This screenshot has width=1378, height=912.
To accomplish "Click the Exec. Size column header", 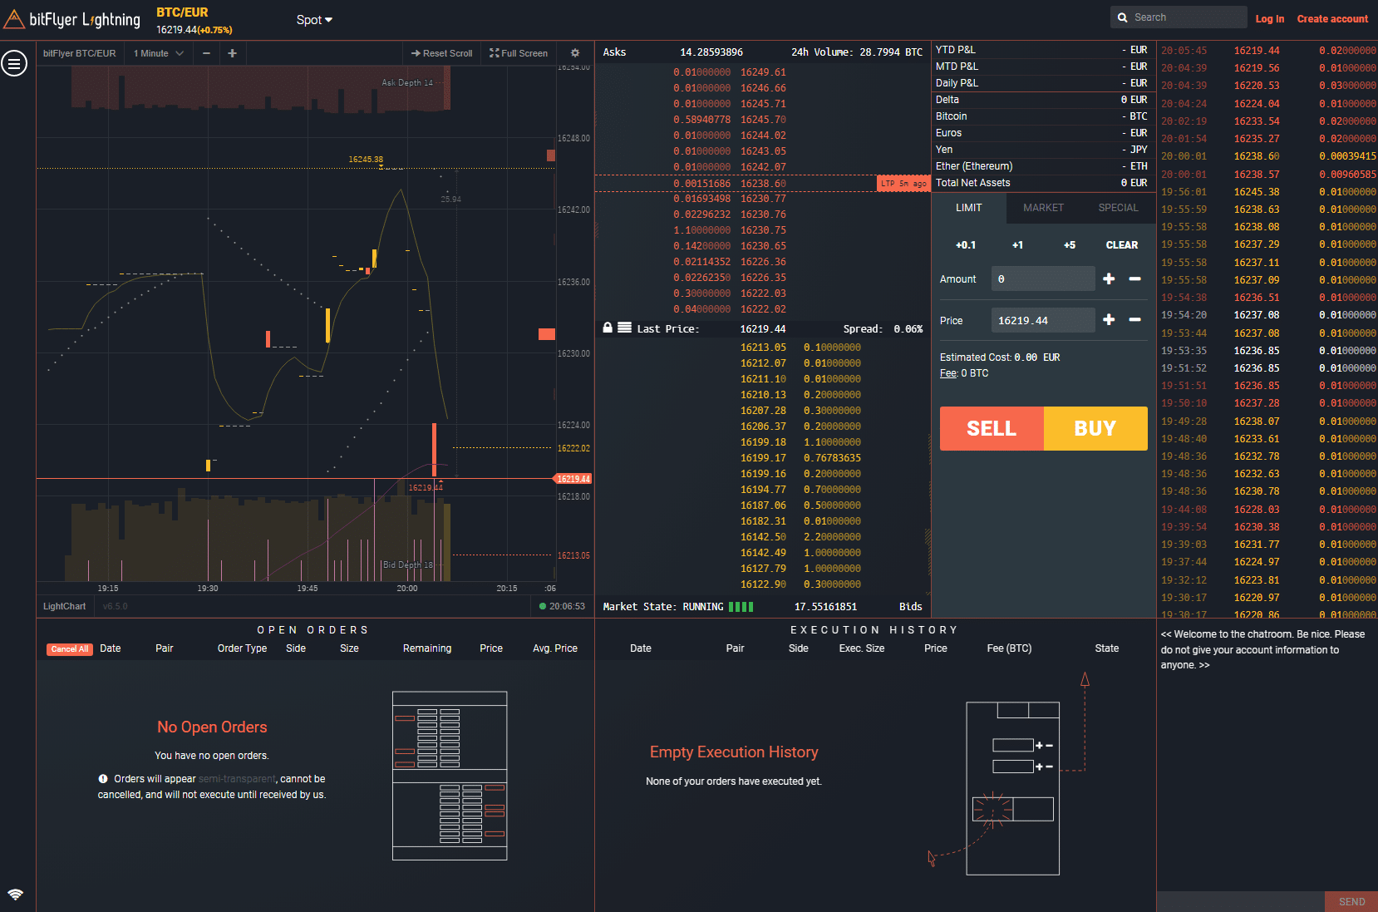I will pos(862,648).
